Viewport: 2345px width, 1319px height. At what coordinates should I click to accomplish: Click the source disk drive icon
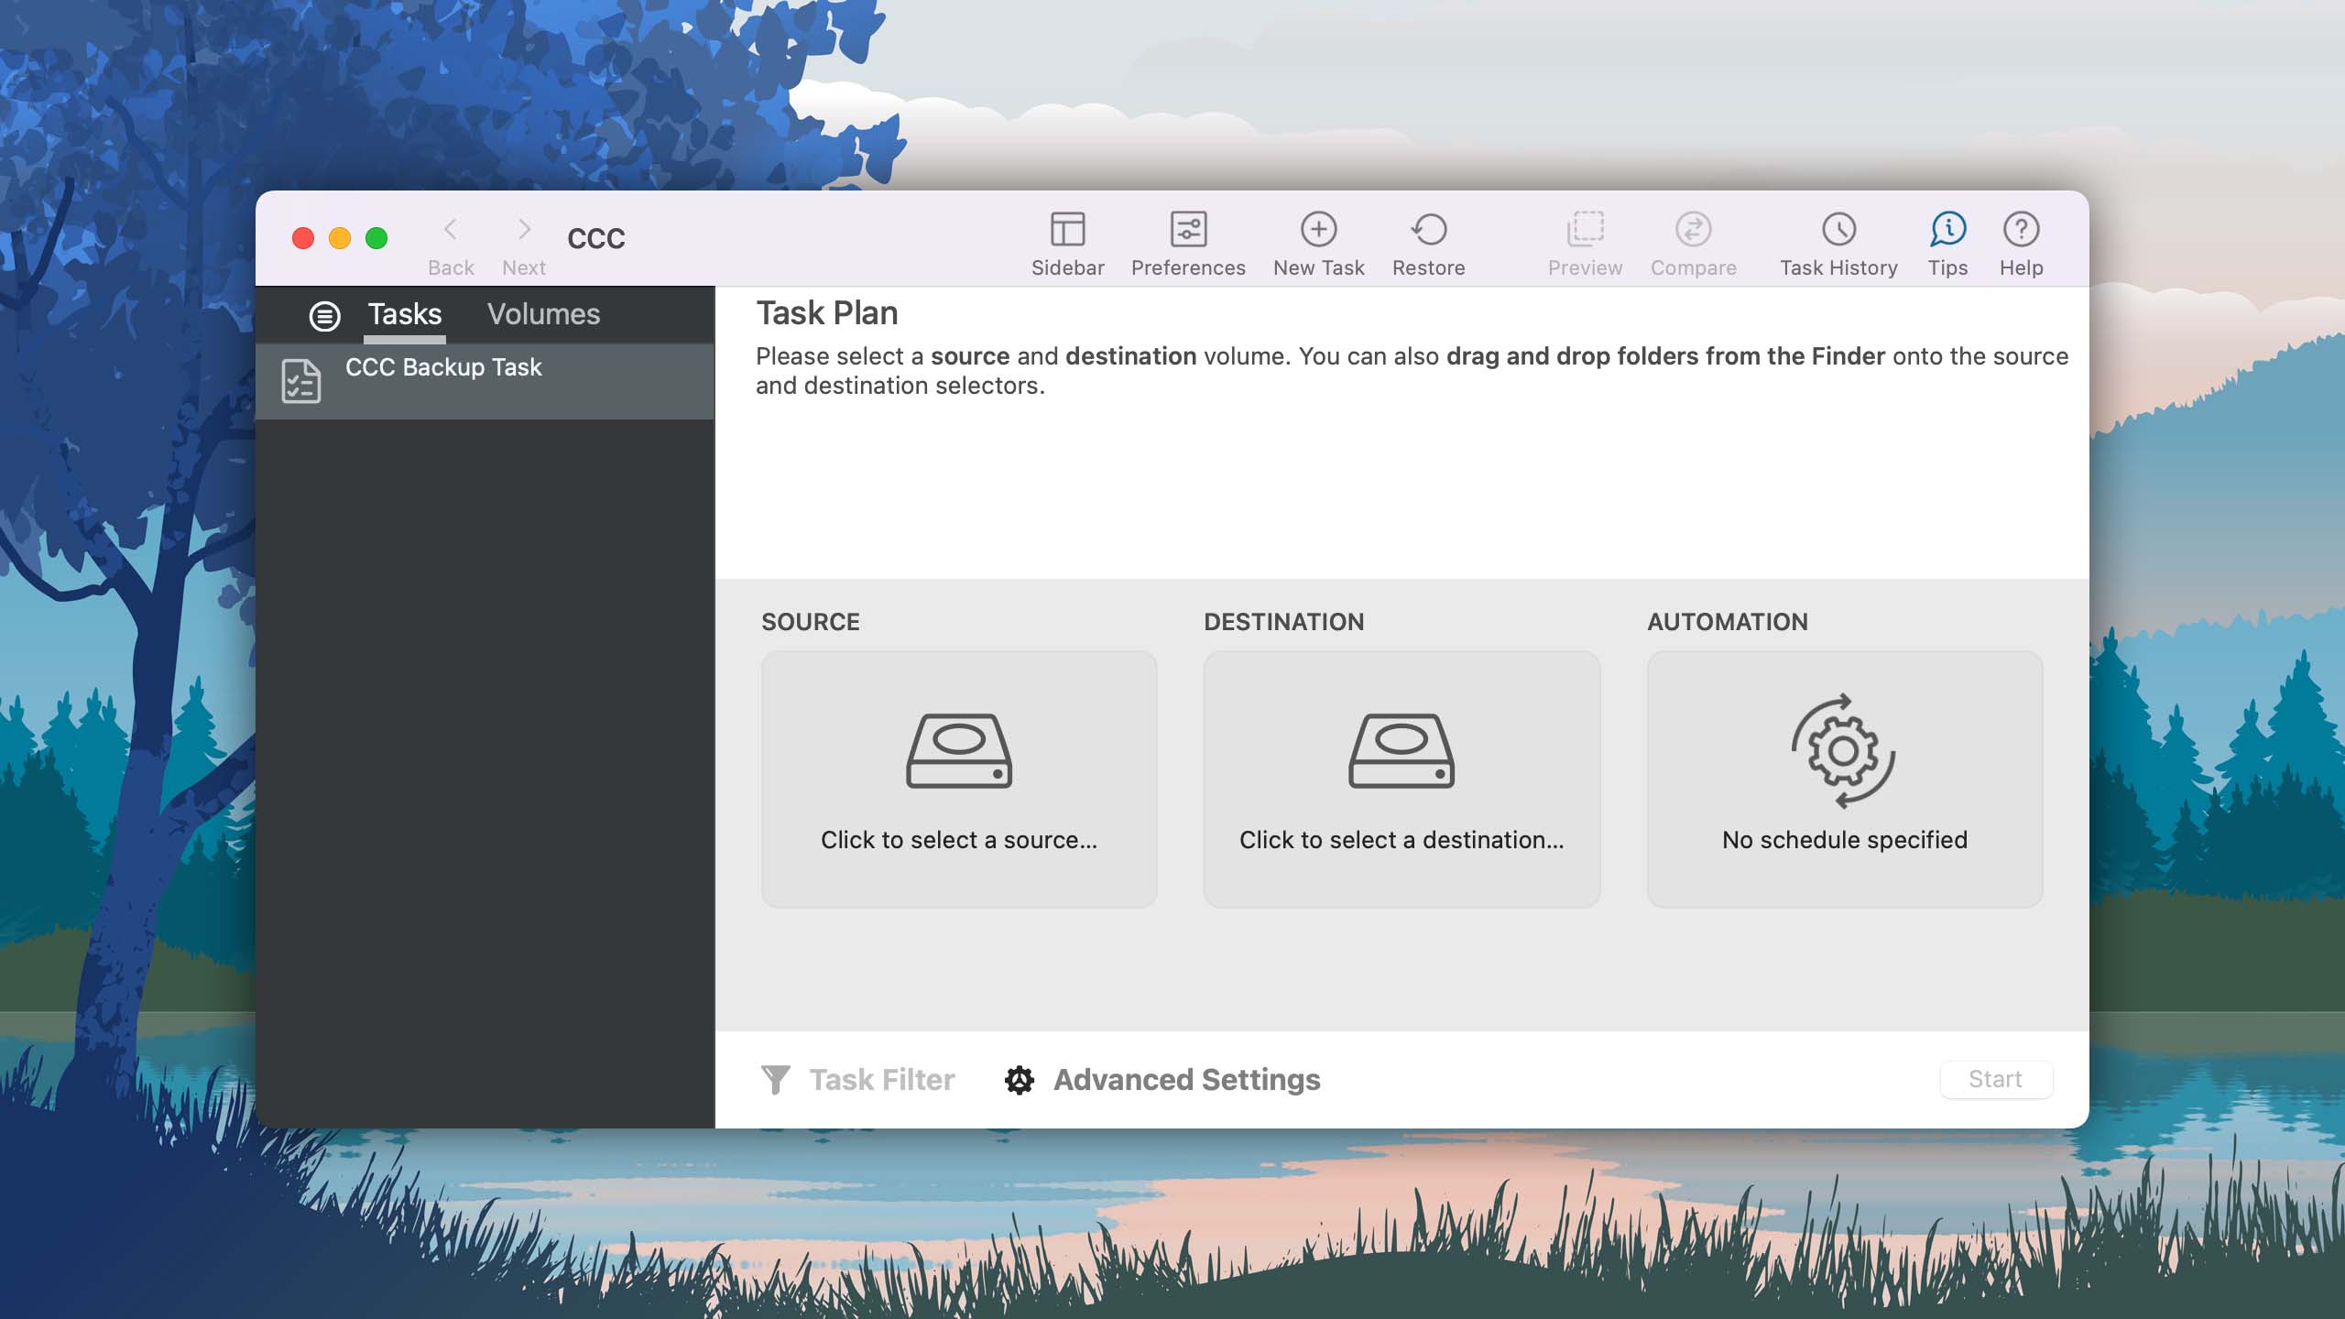(959, 751)
